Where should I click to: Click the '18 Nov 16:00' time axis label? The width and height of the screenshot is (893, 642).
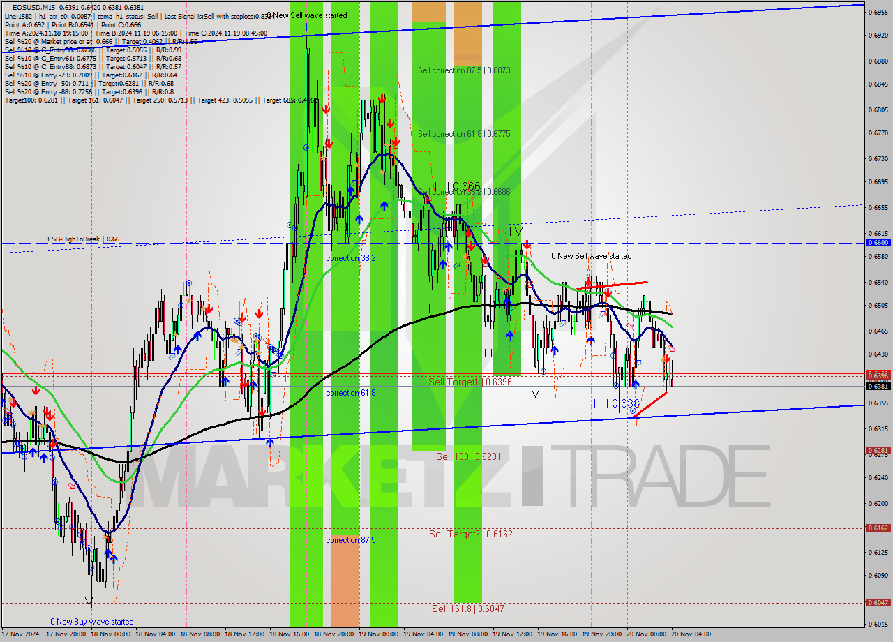pos(289,634)
